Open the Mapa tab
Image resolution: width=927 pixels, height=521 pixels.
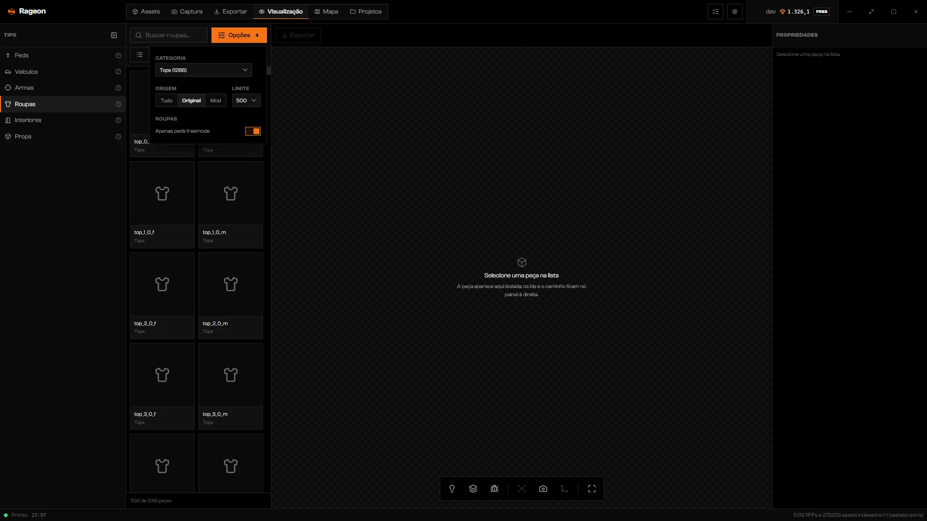[326, 12]
